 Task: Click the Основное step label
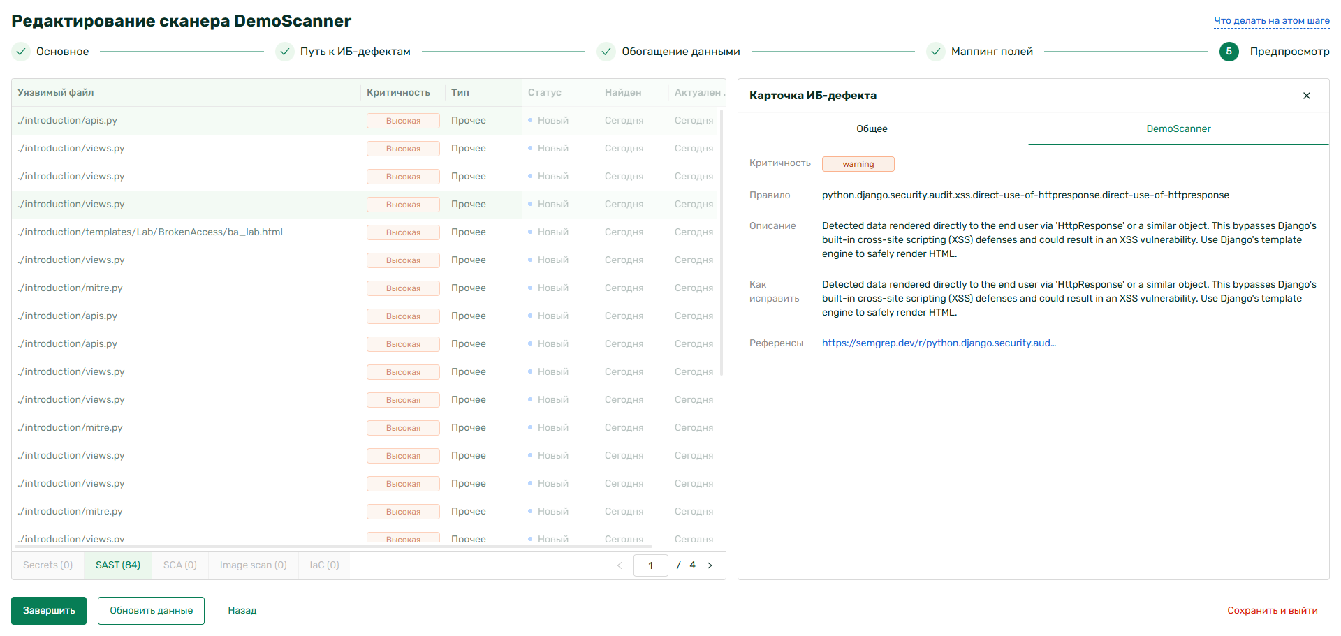(63, 52)
